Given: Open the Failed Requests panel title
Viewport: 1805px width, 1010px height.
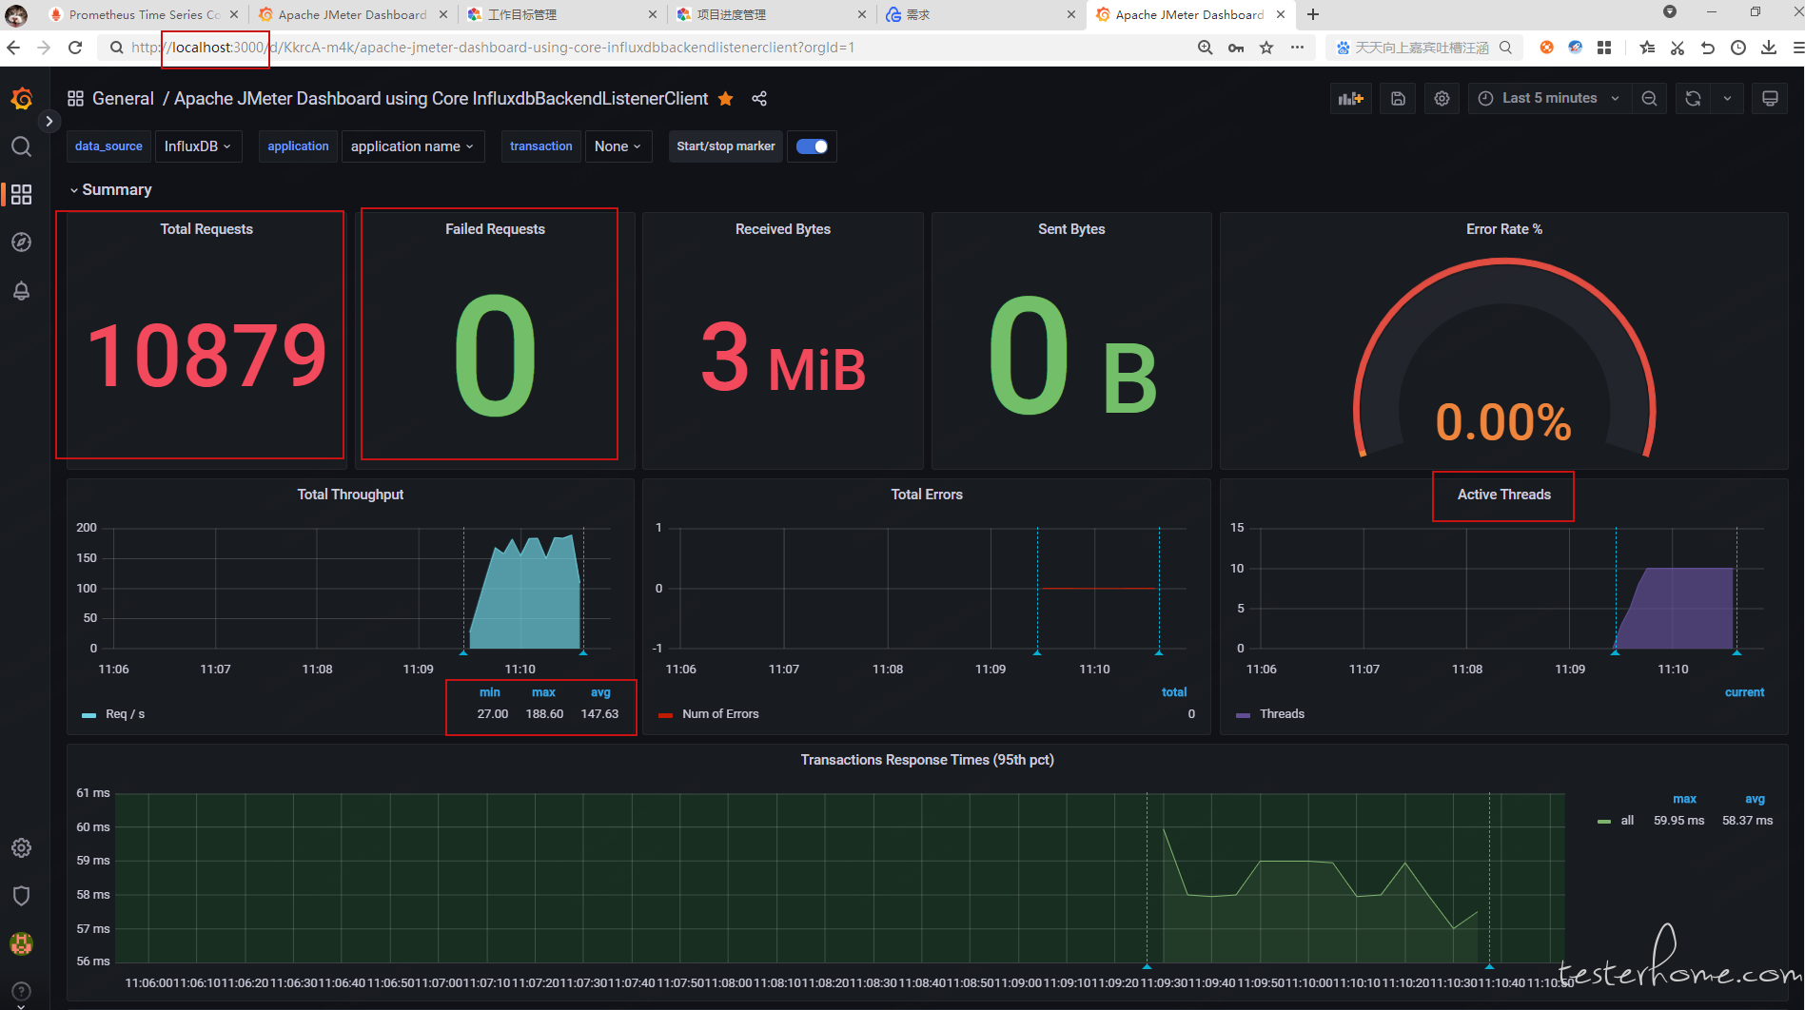Looking at the screenshot, I should tap(495, 229).
